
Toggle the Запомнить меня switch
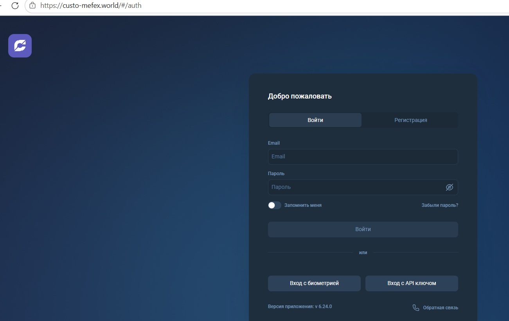275,205
